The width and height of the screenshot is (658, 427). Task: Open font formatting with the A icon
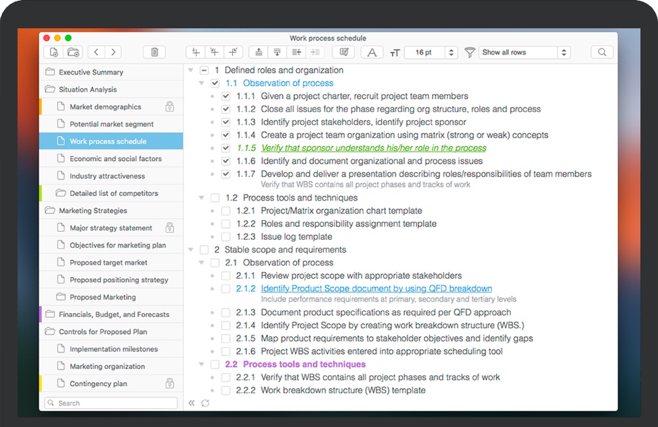coord(372,52)
